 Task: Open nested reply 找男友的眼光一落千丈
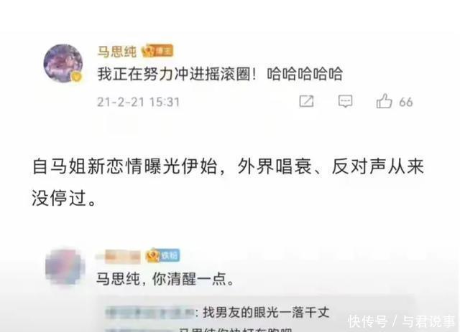[x=266, y=313]
